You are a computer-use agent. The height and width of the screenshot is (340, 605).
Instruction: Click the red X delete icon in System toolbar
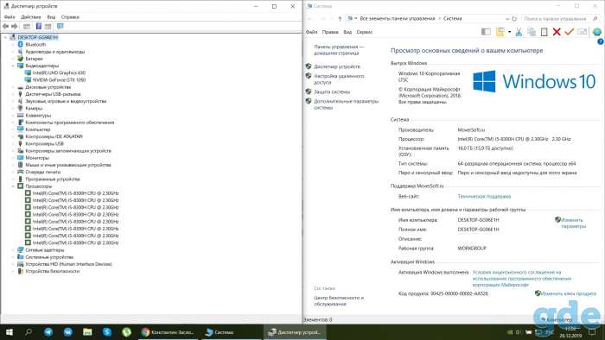click(557, 32)
